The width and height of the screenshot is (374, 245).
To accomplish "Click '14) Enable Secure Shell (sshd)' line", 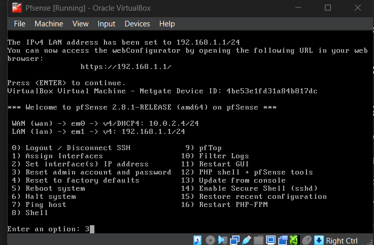I will click(249, 188).
